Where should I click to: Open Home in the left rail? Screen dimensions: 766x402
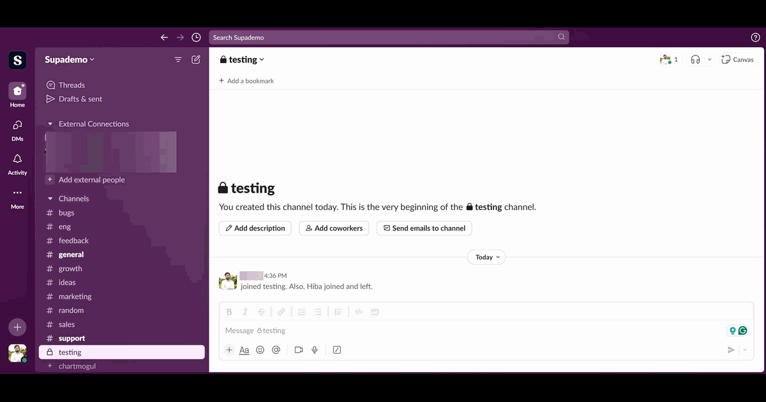[17, 95]
